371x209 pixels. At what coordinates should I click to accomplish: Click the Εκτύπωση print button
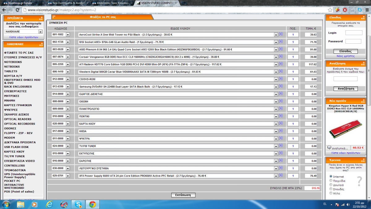[x=183, y=195]
